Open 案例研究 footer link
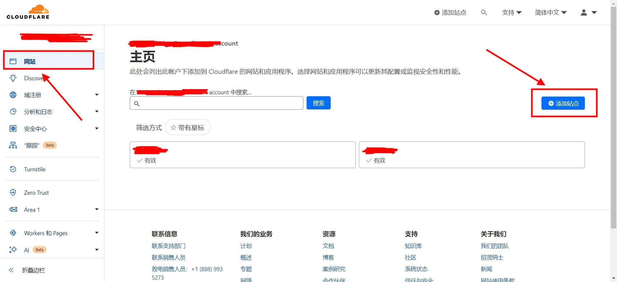Image resolution: width=617 pixels, height=282 pixels. 334,269
